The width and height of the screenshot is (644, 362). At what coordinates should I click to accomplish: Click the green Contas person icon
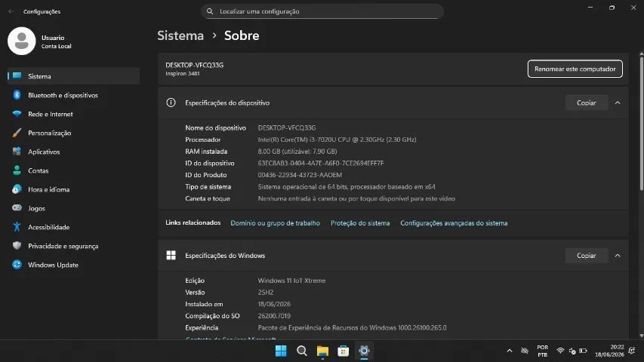click(x=17, y=170)
